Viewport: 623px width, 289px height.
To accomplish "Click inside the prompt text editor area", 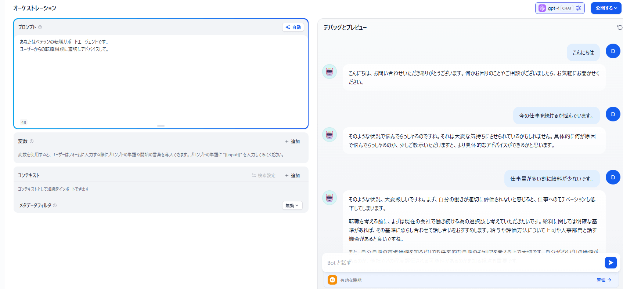I will click(x=161, y=81).
